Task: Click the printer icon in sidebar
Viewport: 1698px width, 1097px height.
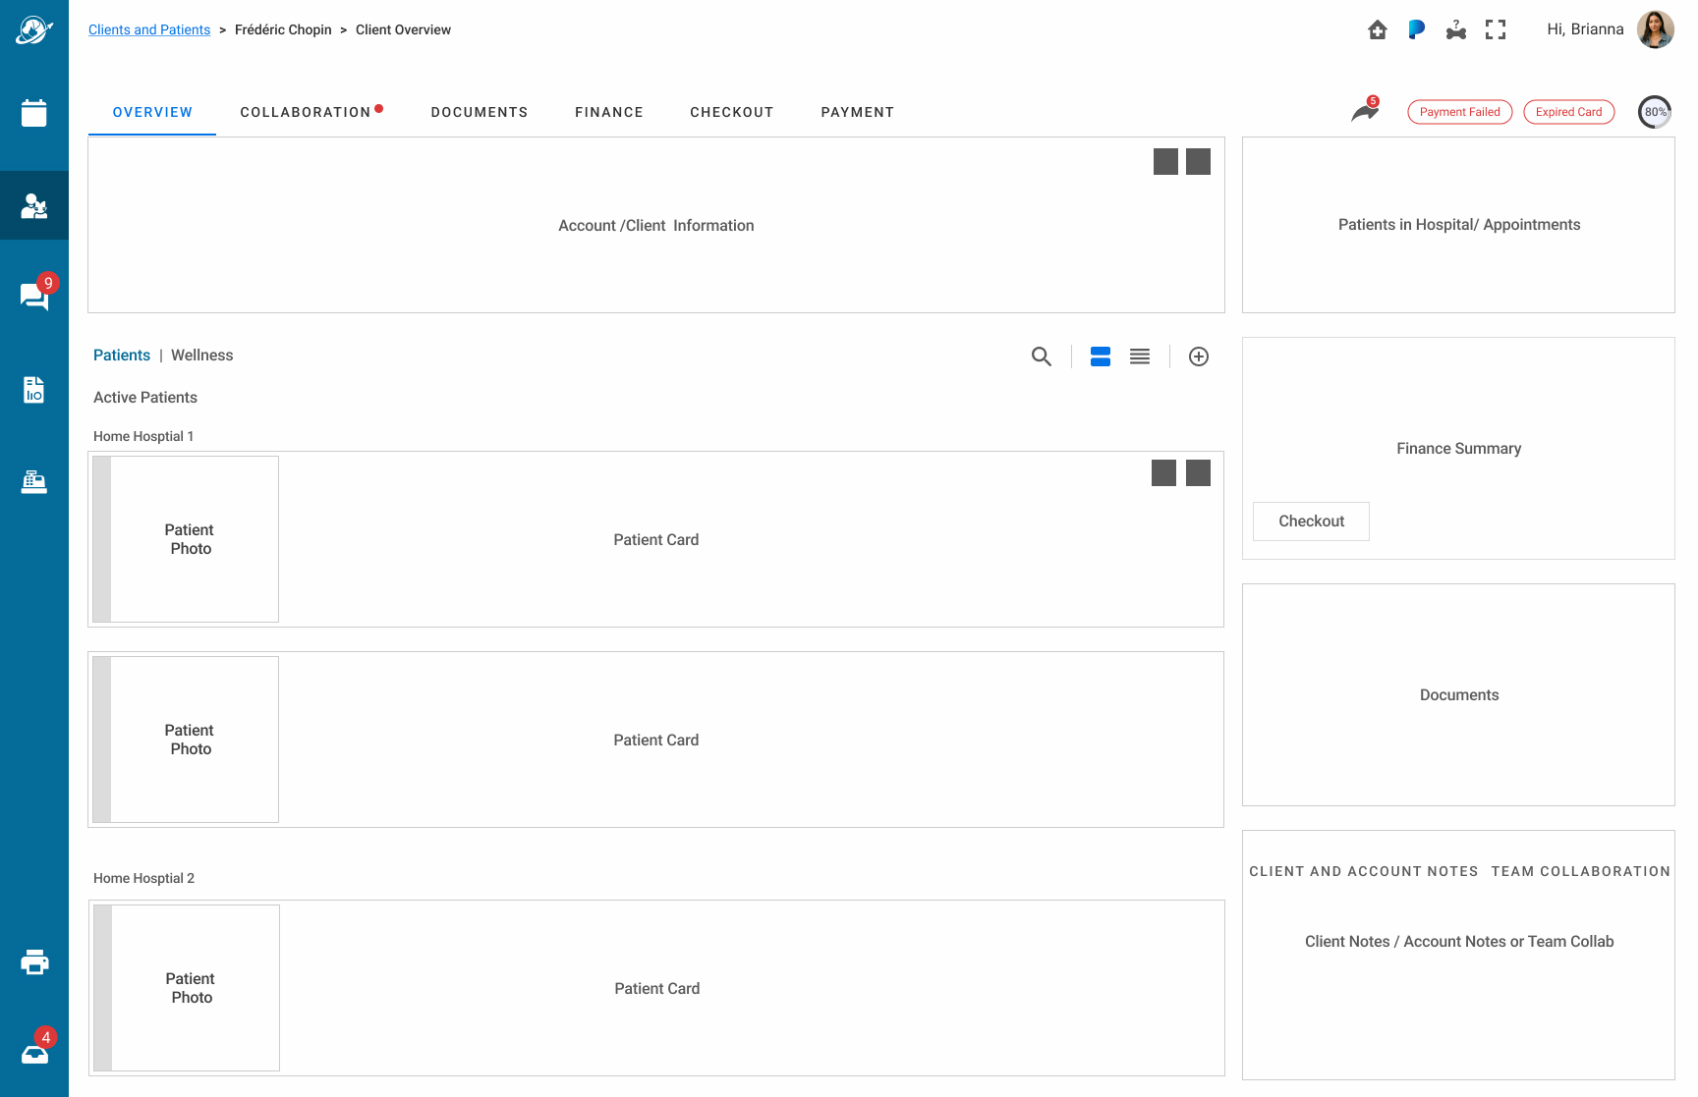Action: pos(34,962)
